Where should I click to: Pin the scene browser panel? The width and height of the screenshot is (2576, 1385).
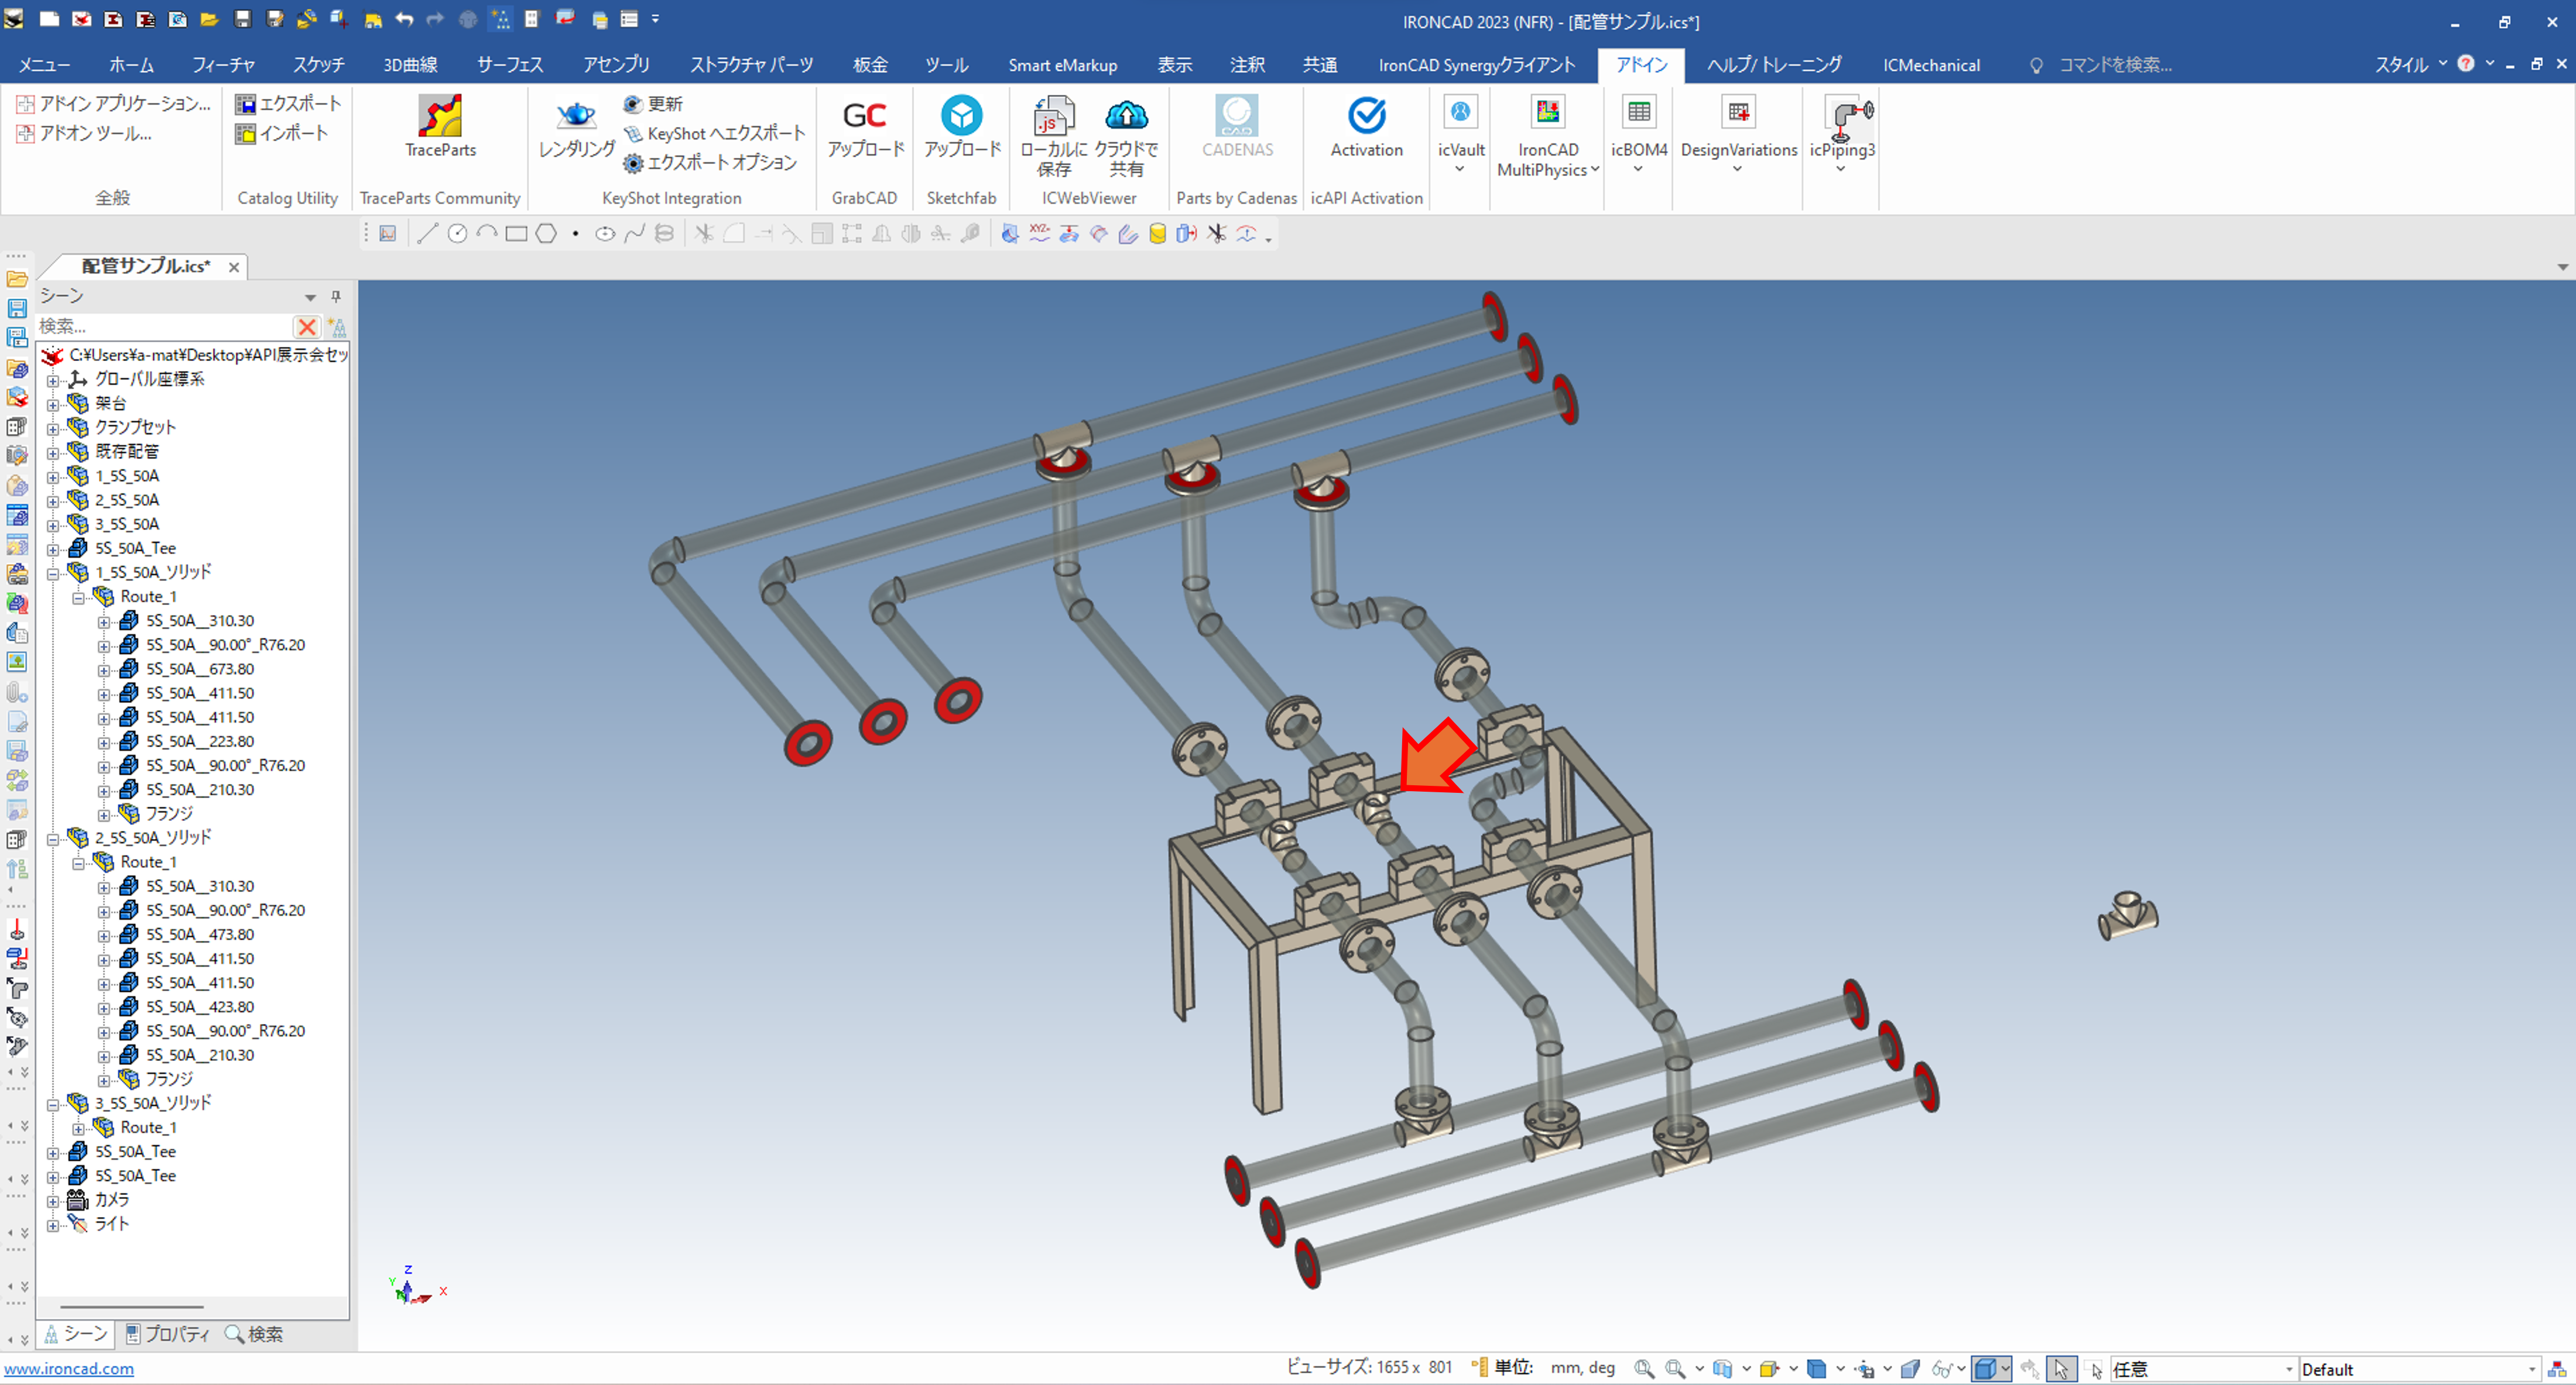[336, 297]
